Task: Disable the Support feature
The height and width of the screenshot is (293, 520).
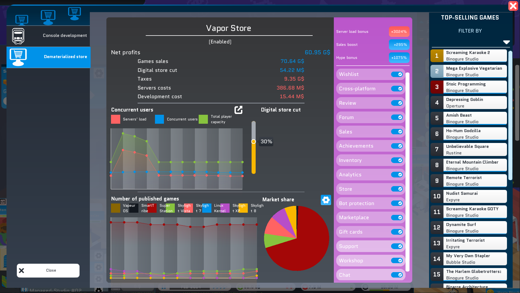Action: click(x=397, y=246)
